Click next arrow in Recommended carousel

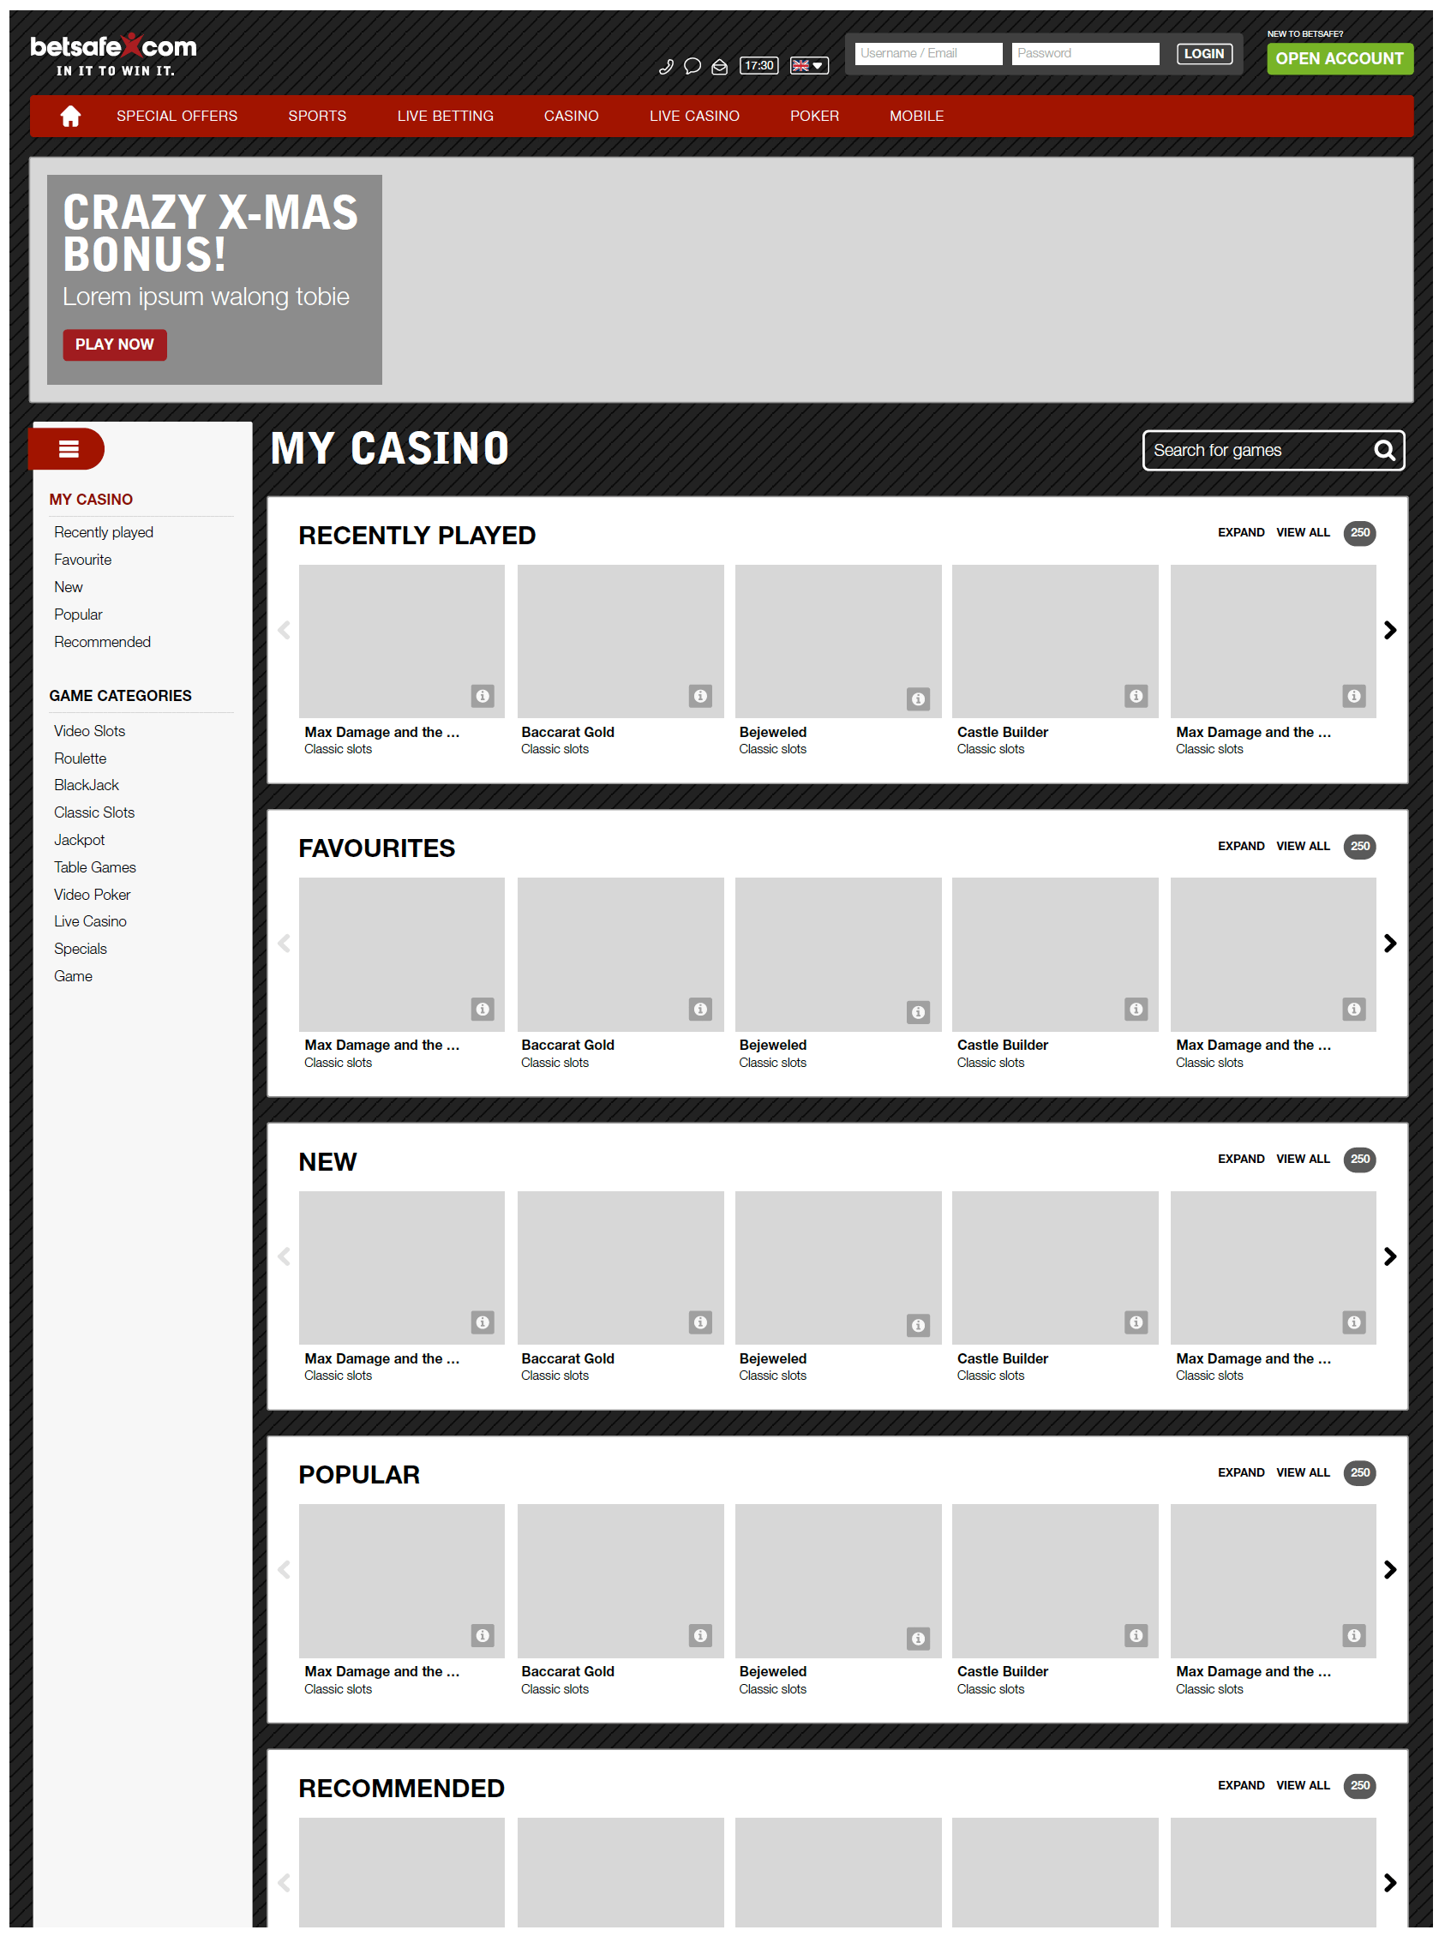pos(1390,1885)
